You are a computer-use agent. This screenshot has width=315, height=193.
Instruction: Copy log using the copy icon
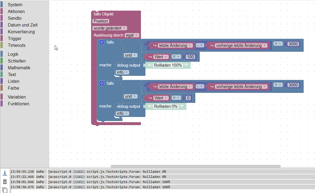5,190
